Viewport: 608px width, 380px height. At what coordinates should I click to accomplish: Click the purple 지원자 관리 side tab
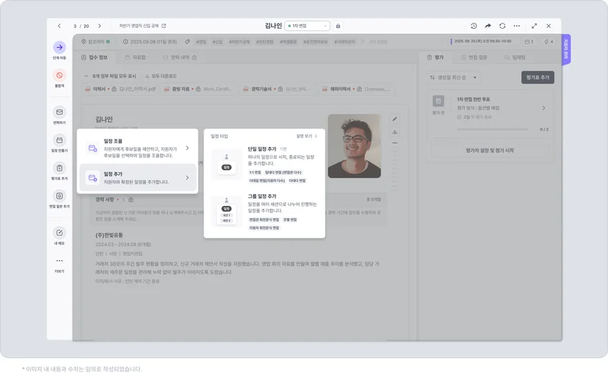pyautogui.click(x=565, y=49)
